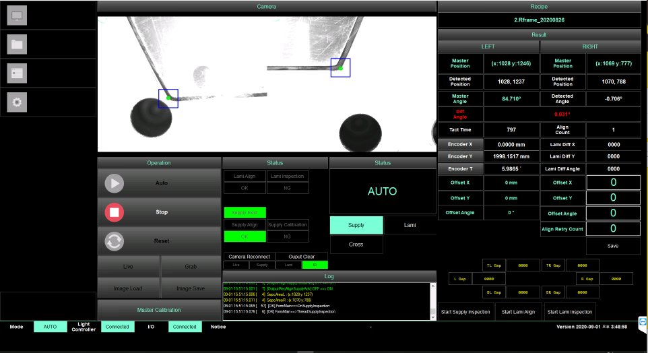This screenshot has width=648, height=353.
Task: Select the Lami view tab
Action: click(410, 225)
